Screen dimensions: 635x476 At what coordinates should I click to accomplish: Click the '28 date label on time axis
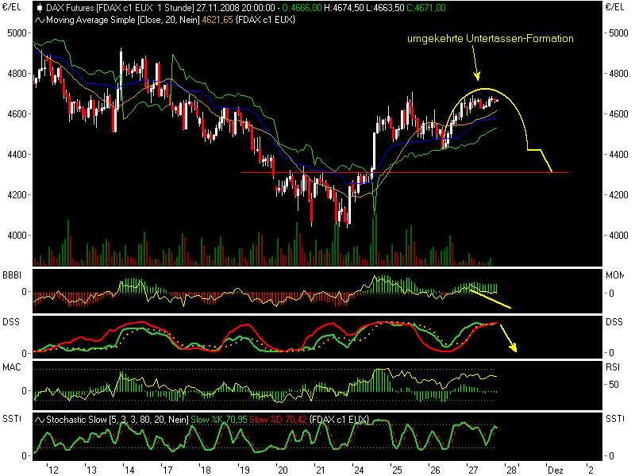click(x=510, y=470)
